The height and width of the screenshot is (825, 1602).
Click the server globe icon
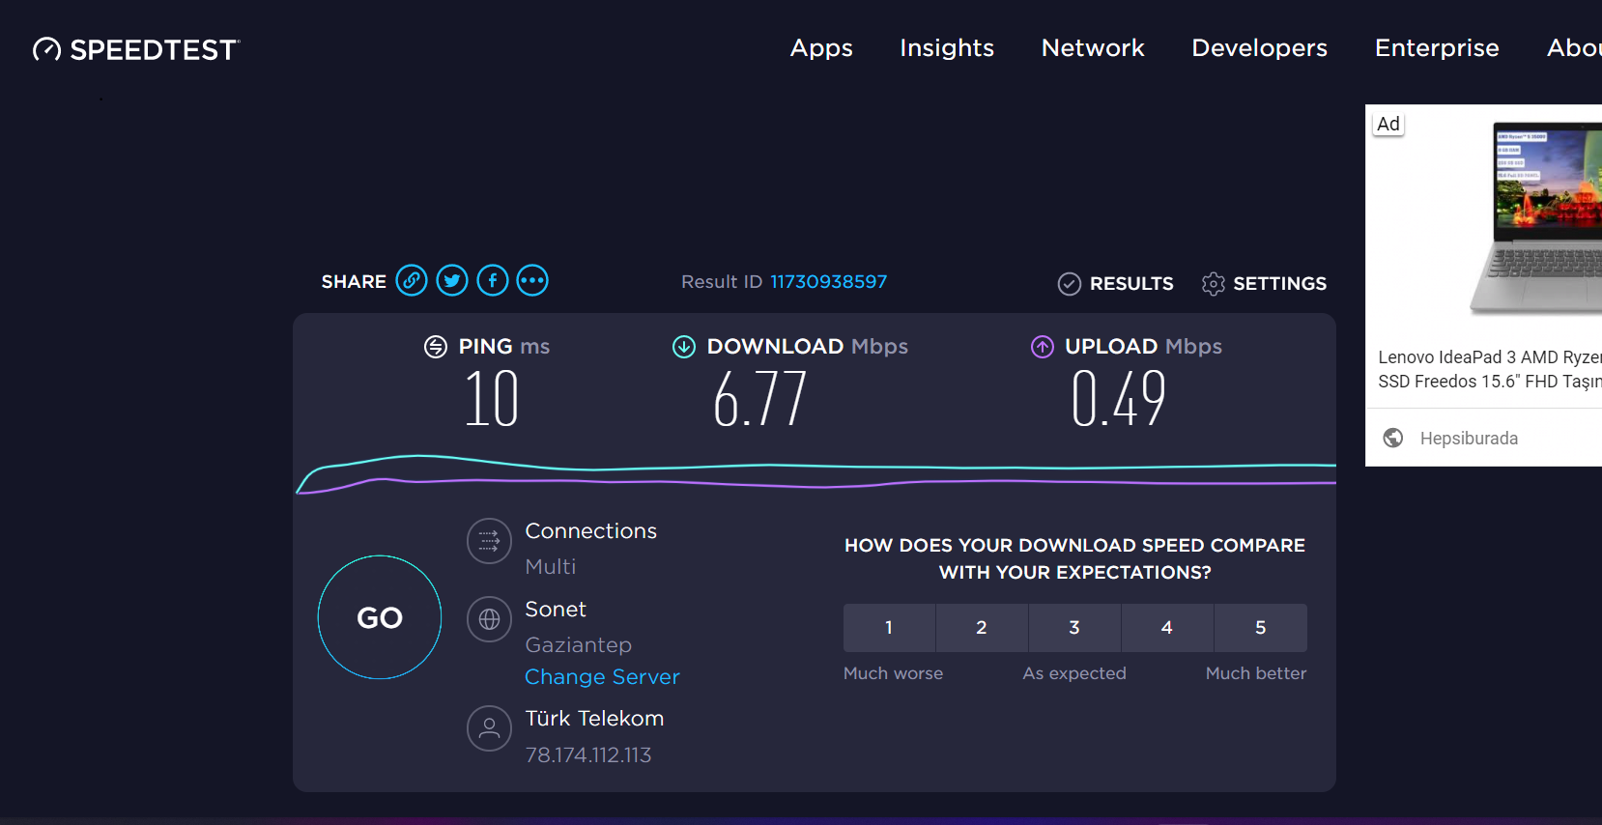tap(490, 619)
